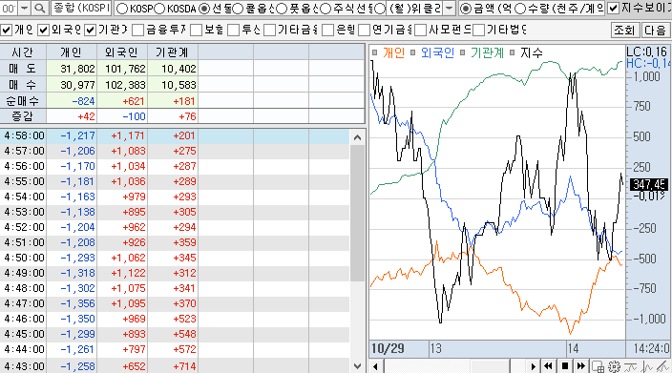672x373 pixels.
Task: Select the 매도 row label
Action: pos(23,69)
